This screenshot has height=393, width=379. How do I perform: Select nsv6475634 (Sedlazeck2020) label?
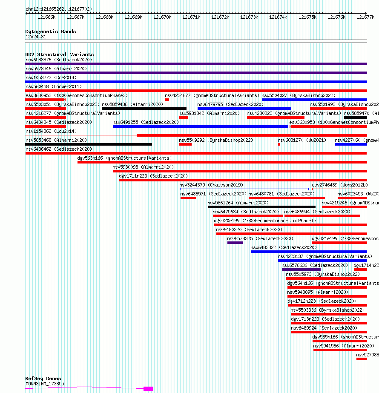click(x=246, y=212)
